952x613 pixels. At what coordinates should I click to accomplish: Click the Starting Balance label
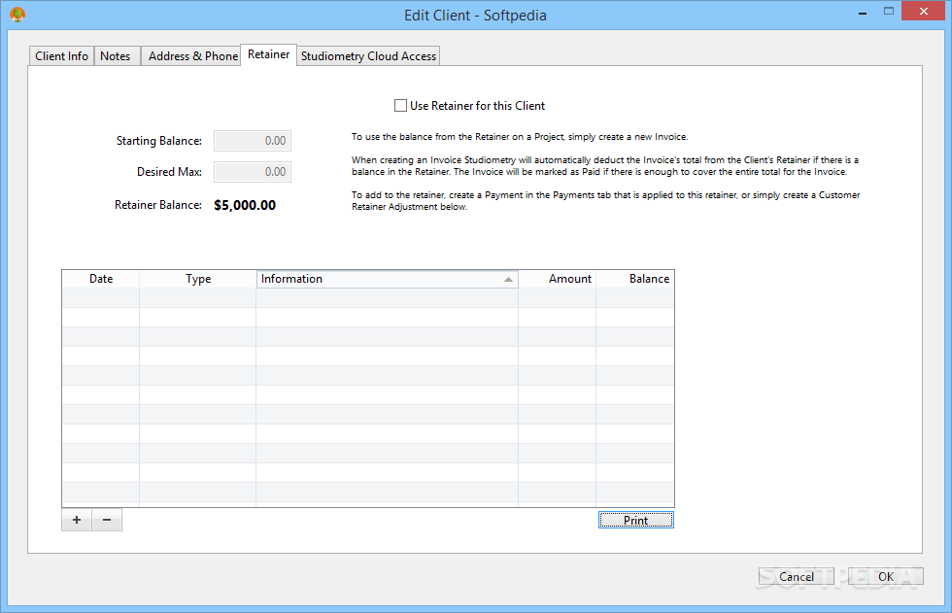pyautogui.click(x=159, y=141)
